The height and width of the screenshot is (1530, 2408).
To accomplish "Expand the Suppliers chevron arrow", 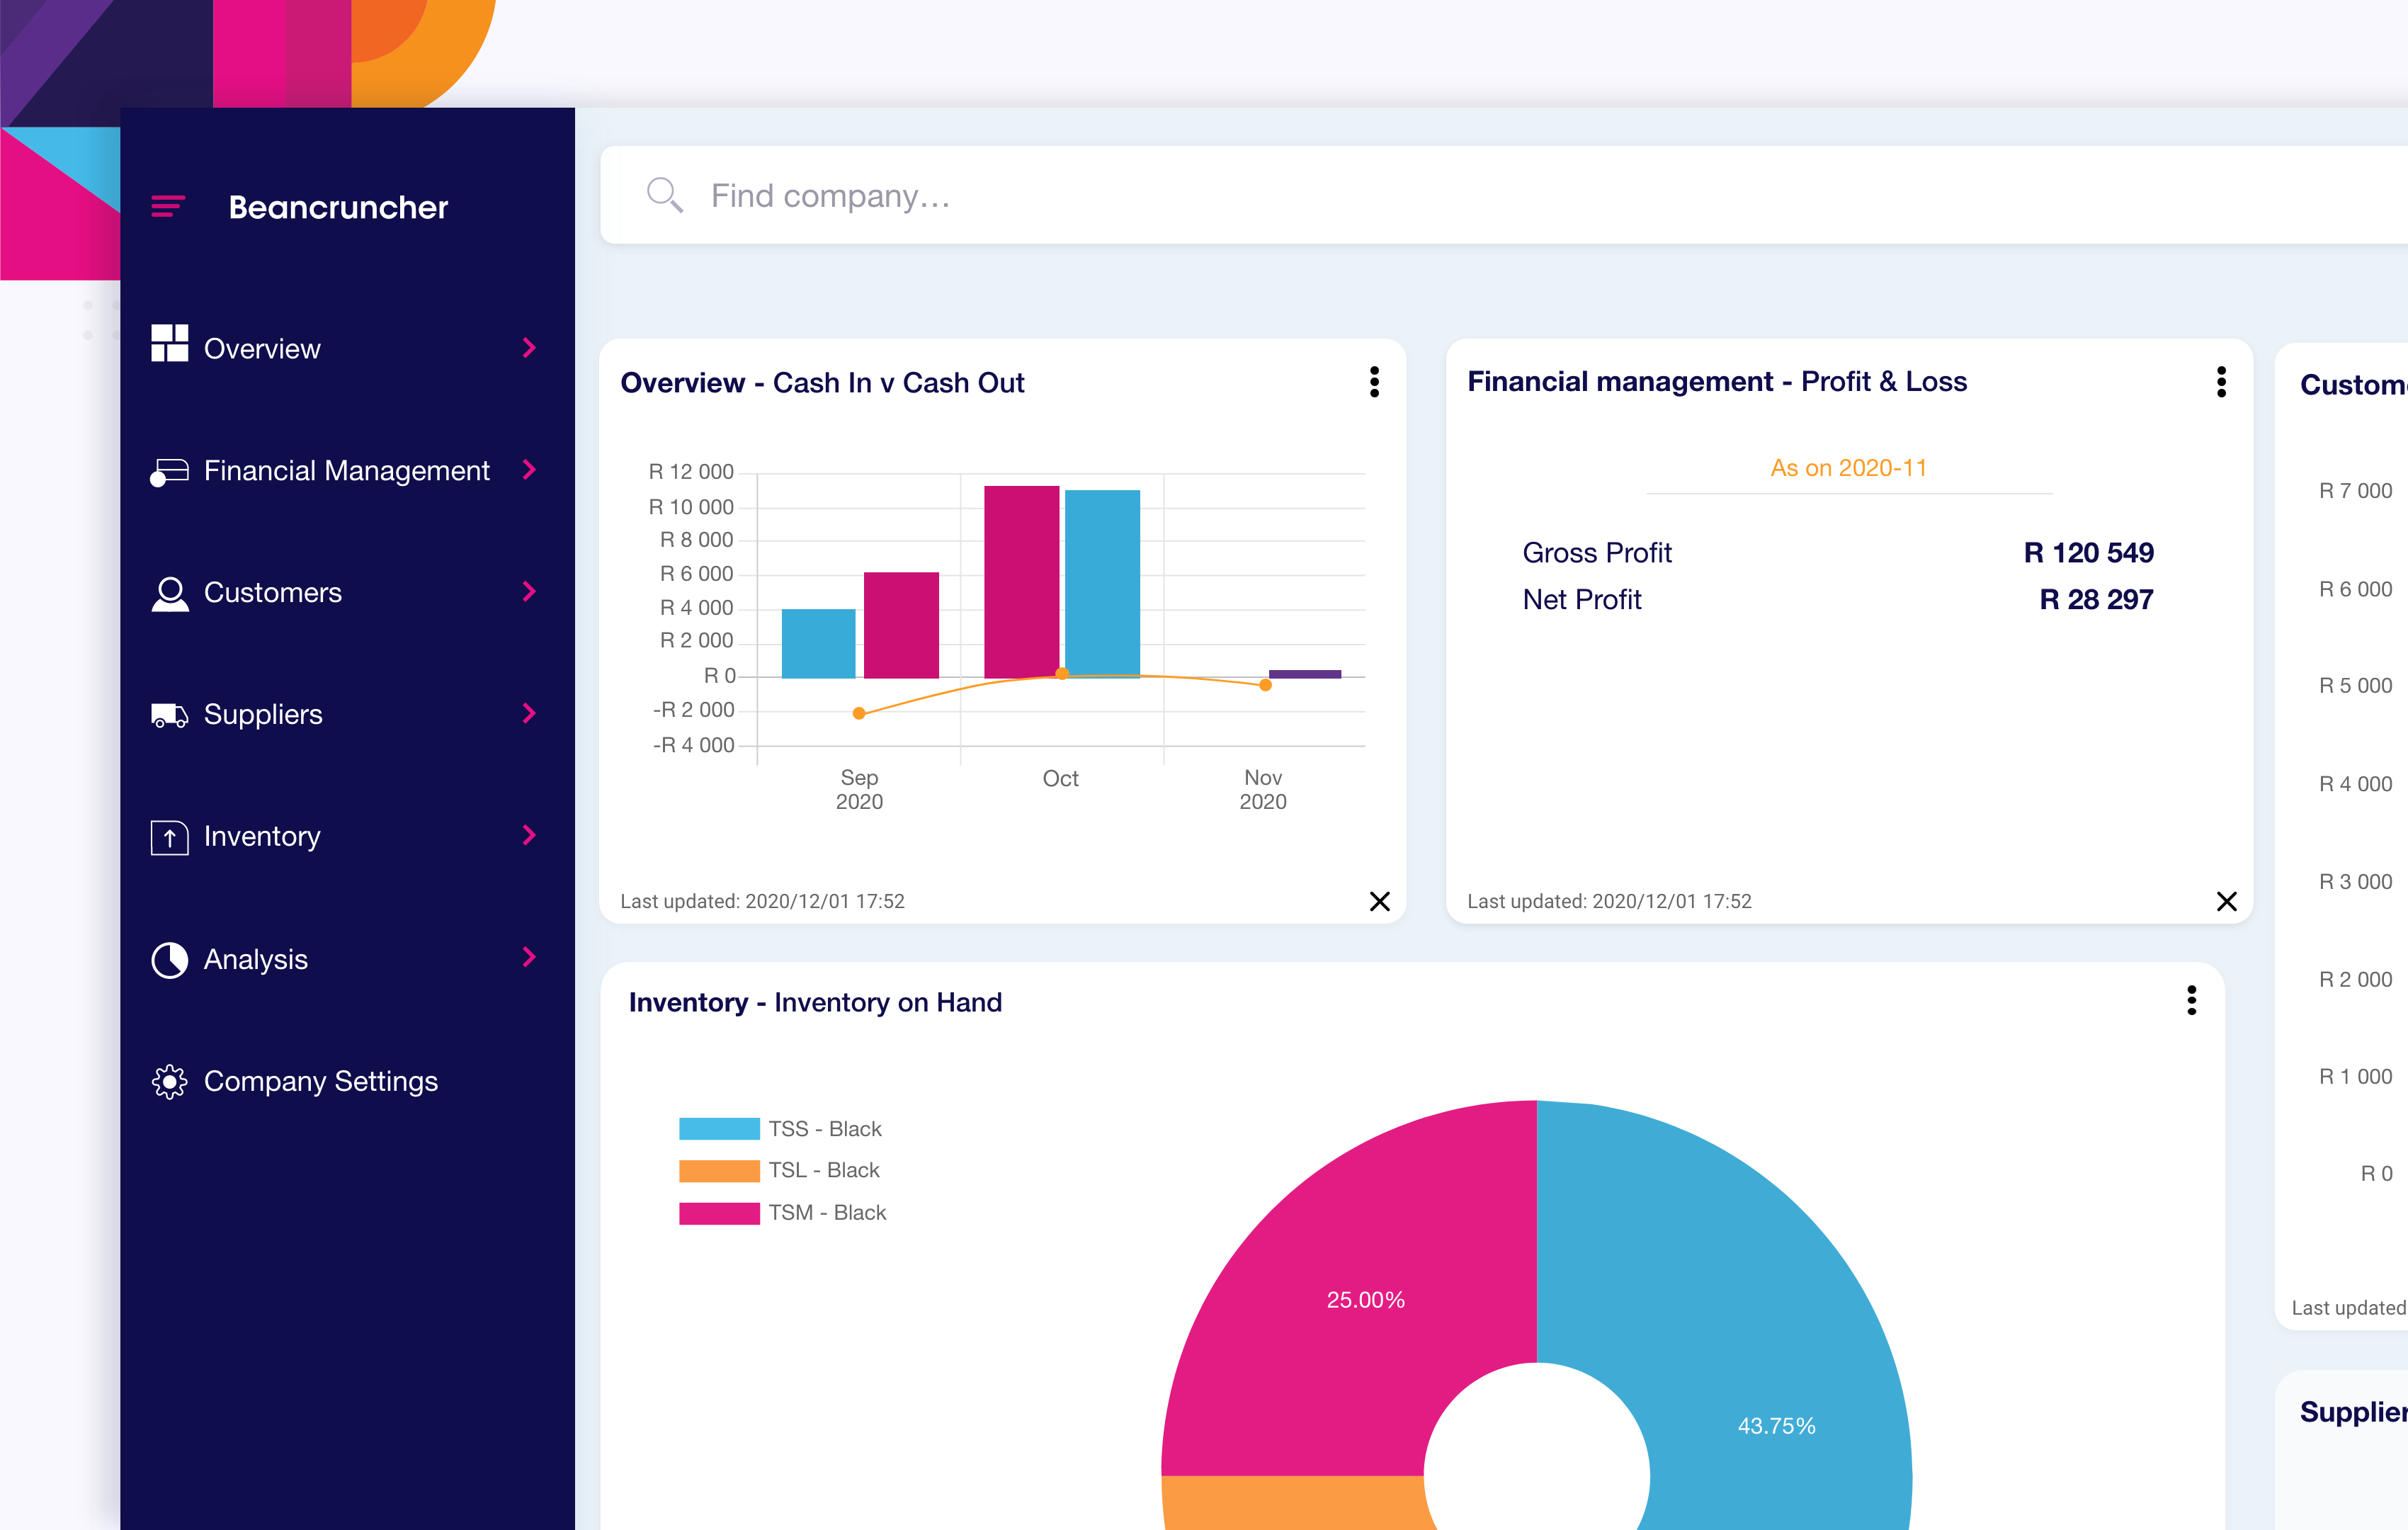I will 529,713.
